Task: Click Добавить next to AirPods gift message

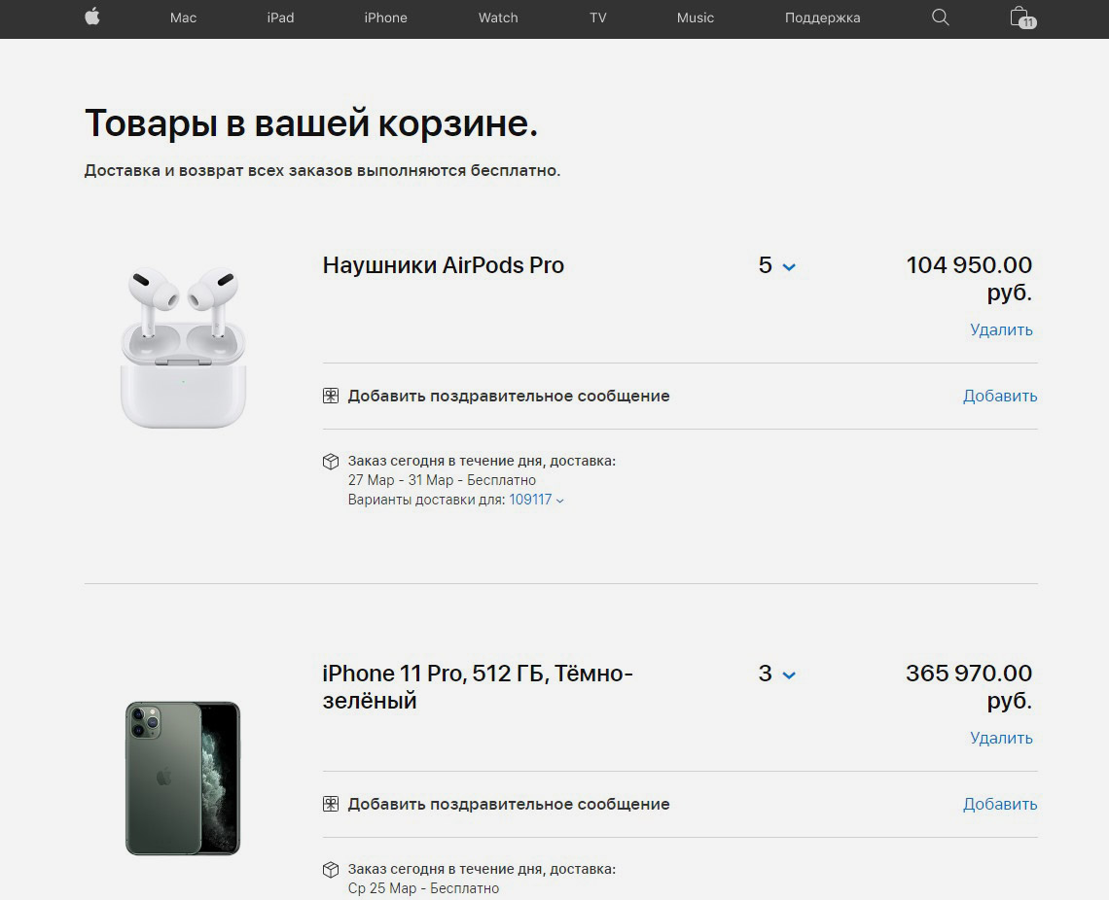Action: 1000,396
